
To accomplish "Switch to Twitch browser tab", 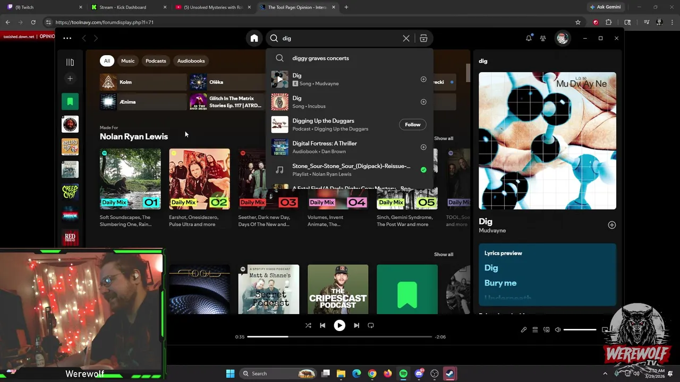I will [x=45, y=7].
